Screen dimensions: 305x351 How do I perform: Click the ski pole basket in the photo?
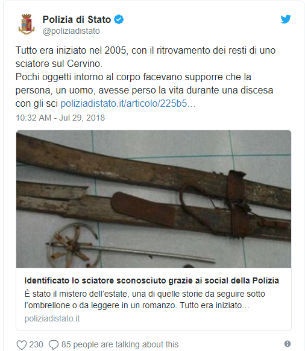[73, 245]
